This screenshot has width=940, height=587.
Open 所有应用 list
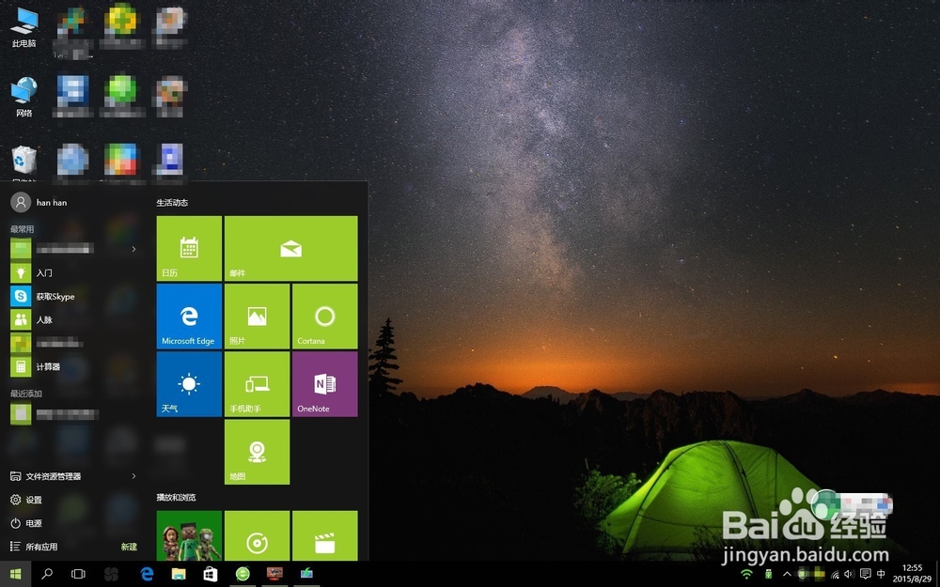point(34,547)
